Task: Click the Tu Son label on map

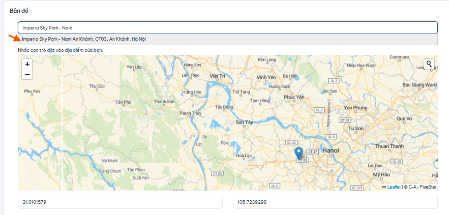Action: click(355, 129)
